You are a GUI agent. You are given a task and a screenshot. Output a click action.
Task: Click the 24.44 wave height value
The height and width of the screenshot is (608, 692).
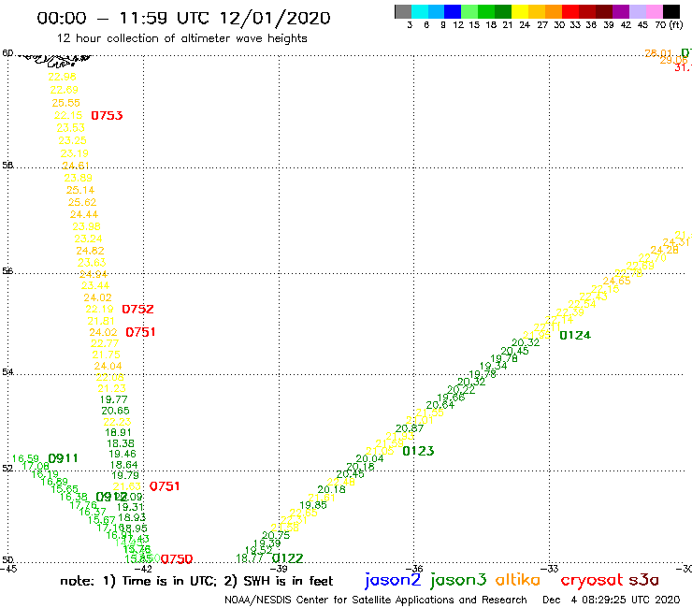(84, 214)
